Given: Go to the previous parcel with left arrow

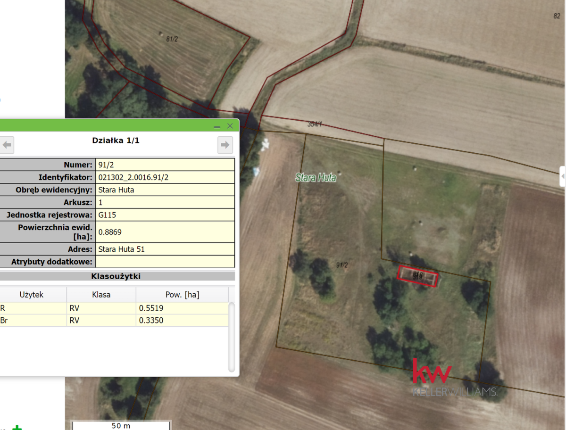Looking at the screenshot, I should 7,145.
